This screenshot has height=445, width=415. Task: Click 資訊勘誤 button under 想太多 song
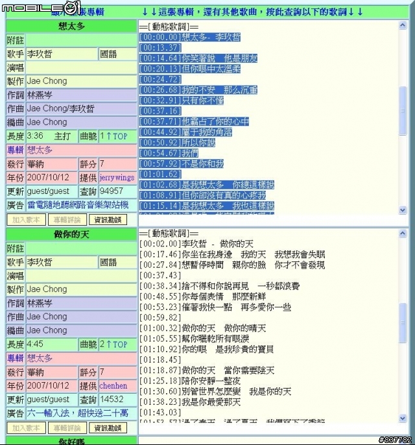tap(108, 220)
